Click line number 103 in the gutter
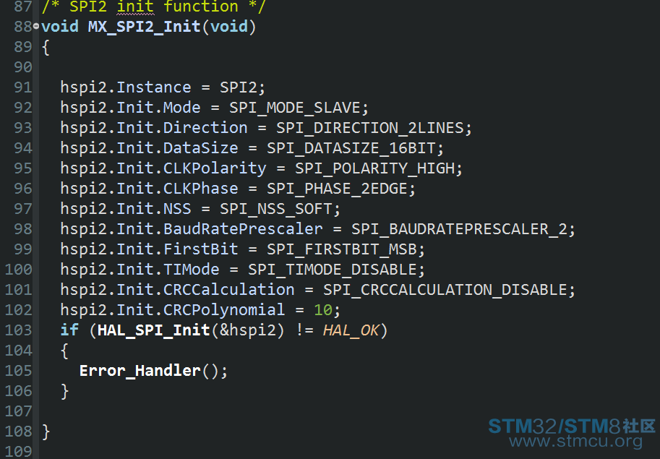Viewport: 660px width, 459px height. pyautogui.click(x=19, y=330)
